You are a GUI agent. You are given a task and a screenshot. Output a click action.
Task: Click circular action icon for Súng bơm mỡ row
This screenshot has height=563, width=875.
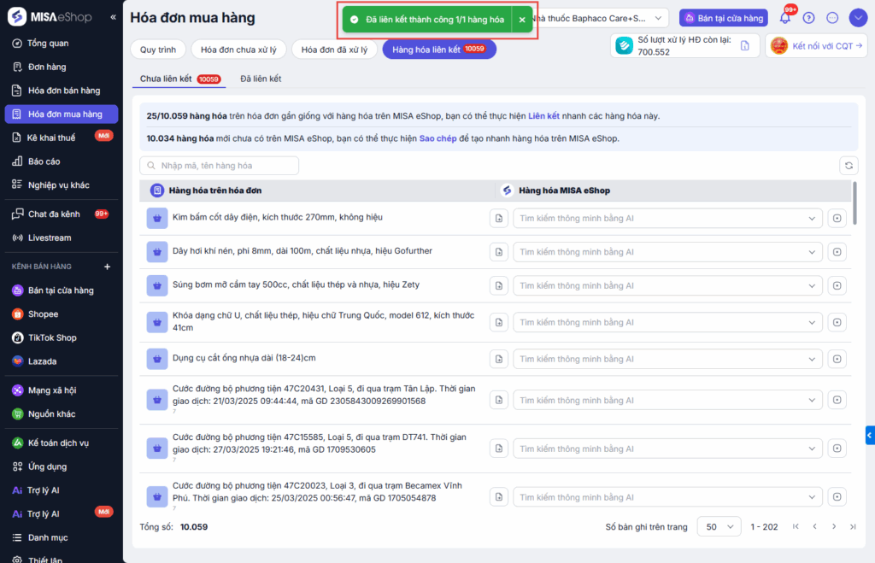(837, 285)
